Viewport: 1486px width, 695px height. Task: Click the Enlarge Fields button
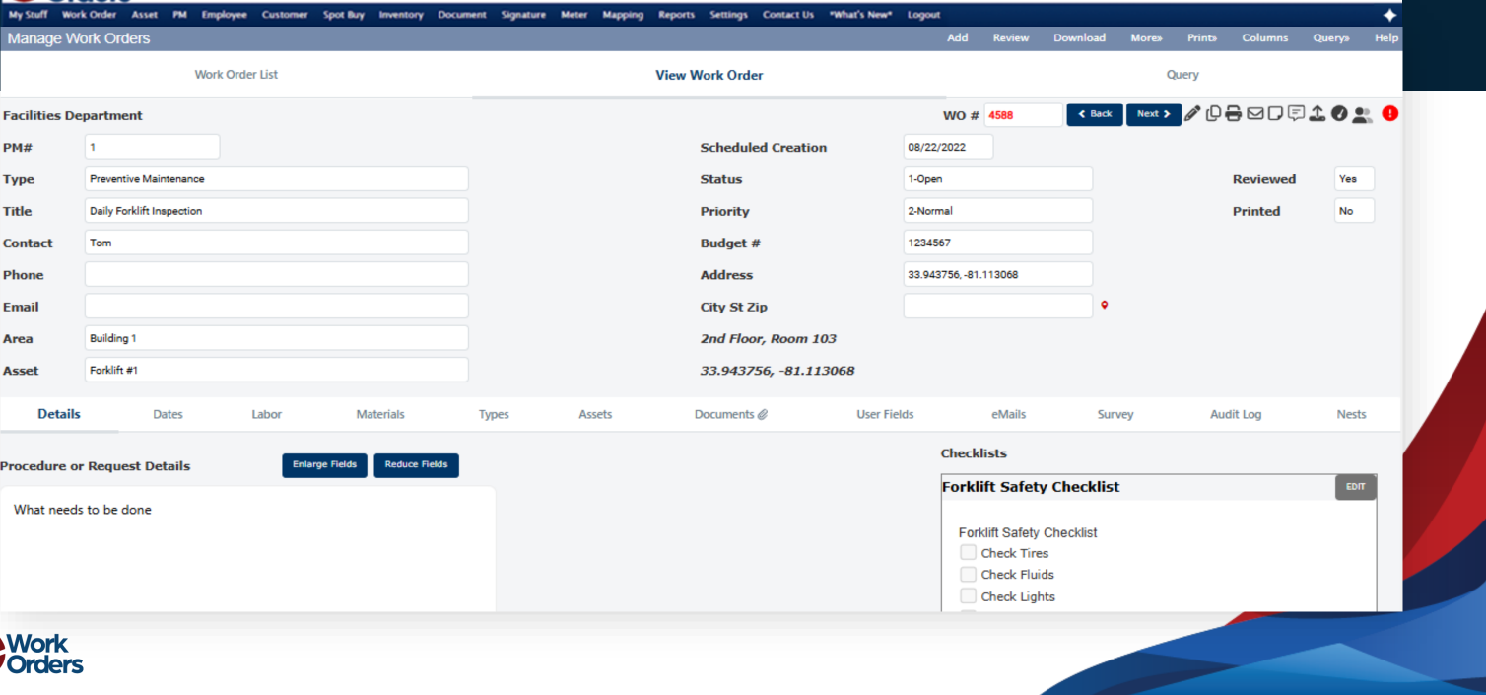pos(324,465)
